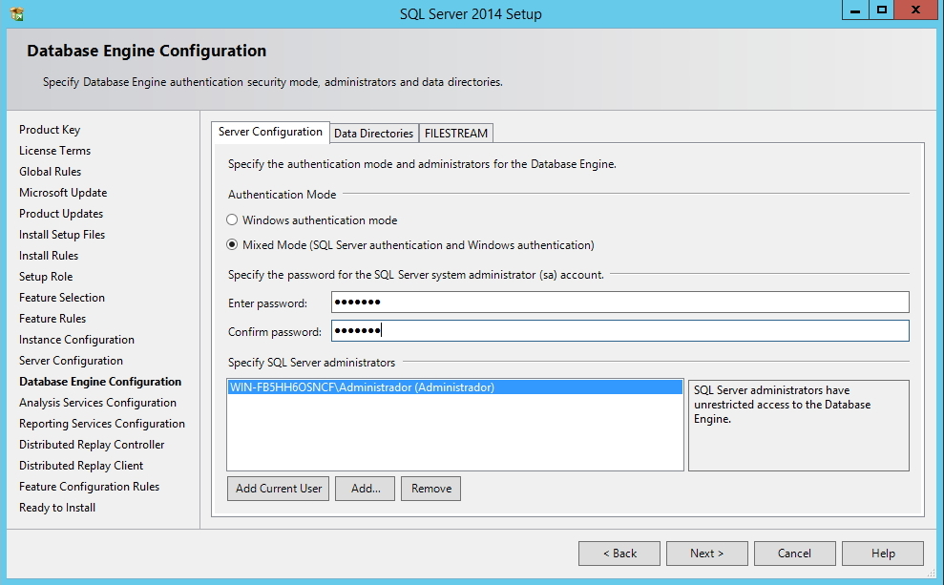The image size is (944, 585).
Task: Open the Data Directories tab
Action: click(374, 133)
